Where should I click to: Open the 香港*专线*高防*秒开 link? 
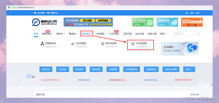click(184, 80)
